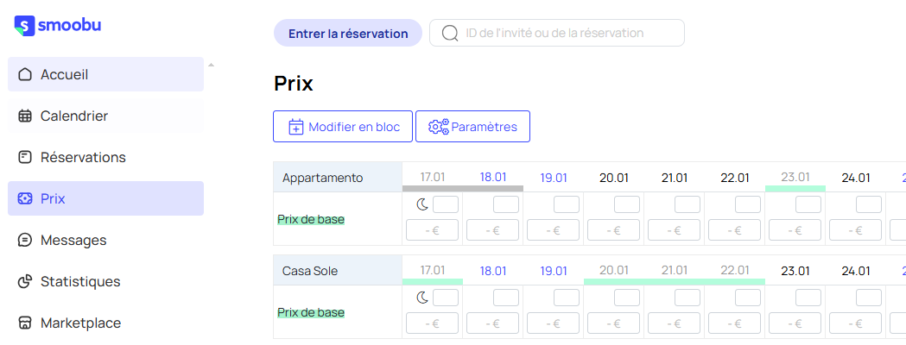Open Modifier en bloc
The width and height of the screenshot is (906, 345).
coord(343,126)
